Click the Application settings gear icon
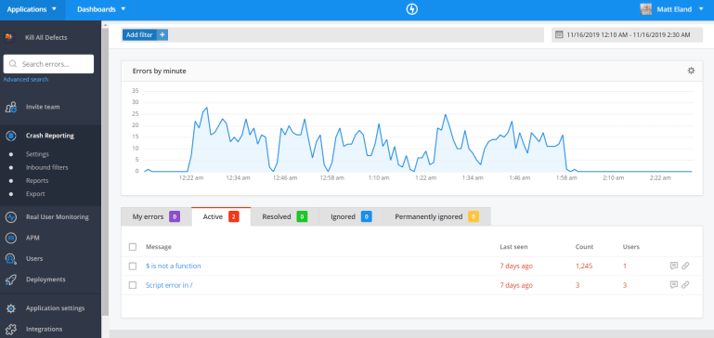 click(11, 308)
